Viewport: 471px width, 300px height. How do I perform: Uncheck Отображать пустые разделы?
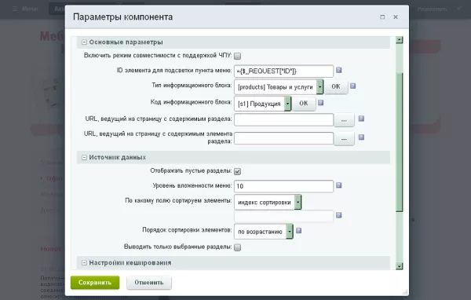[237, 171]
